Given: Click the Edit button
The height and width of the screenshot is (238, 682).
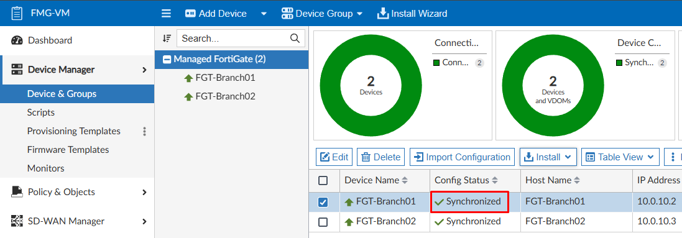Looking at the screenshot, I should tap(334, 157).
